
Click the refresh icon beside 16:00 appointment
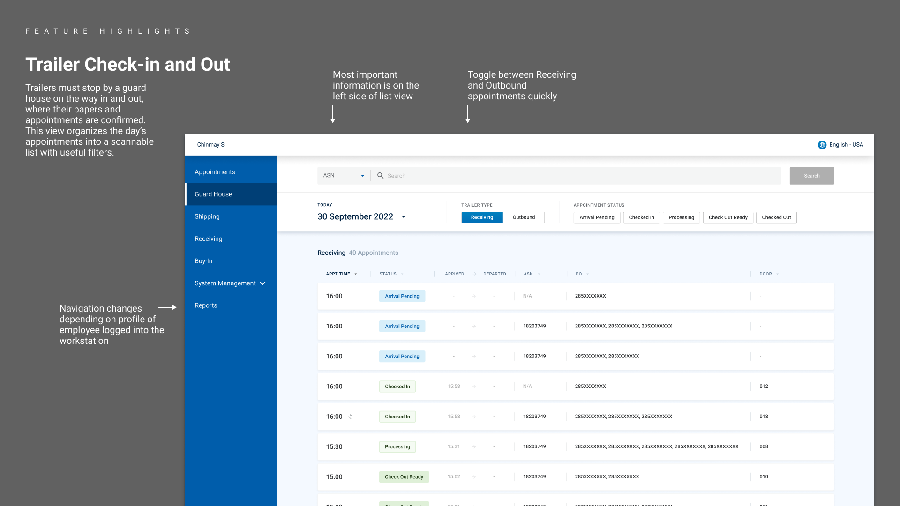[x=351, y=417]
